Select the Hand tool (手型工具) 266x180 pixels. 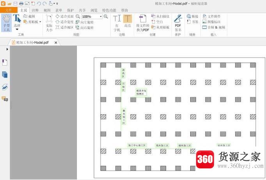(x=7, y=23)
